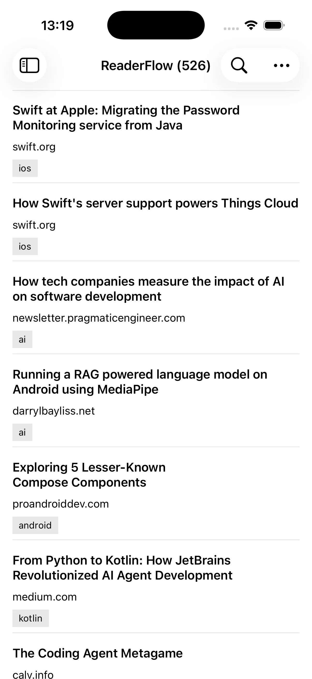The width and height of the screenshot is (312, 679).
Task: Toggle the sidebar panel icon
Action: [29, 65]
